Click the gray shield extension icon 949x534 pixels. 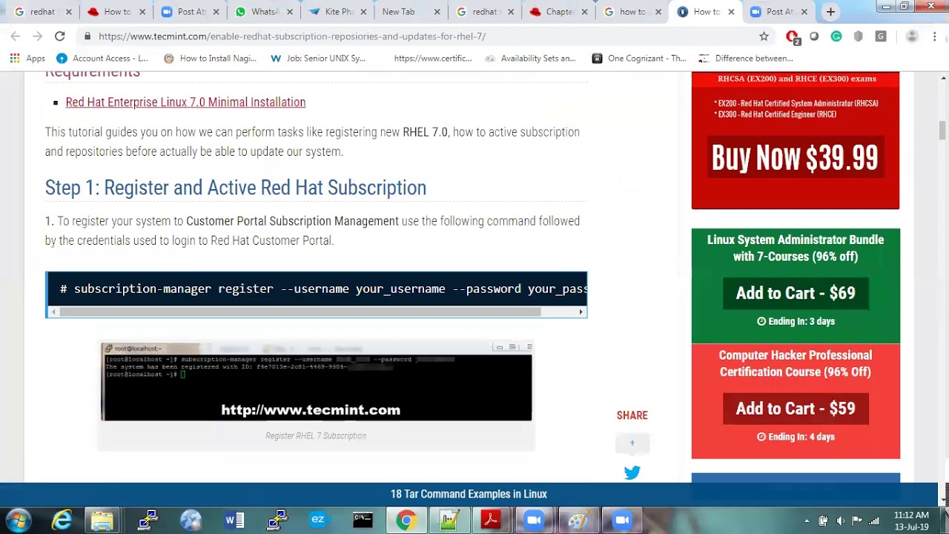pos(859,36)
